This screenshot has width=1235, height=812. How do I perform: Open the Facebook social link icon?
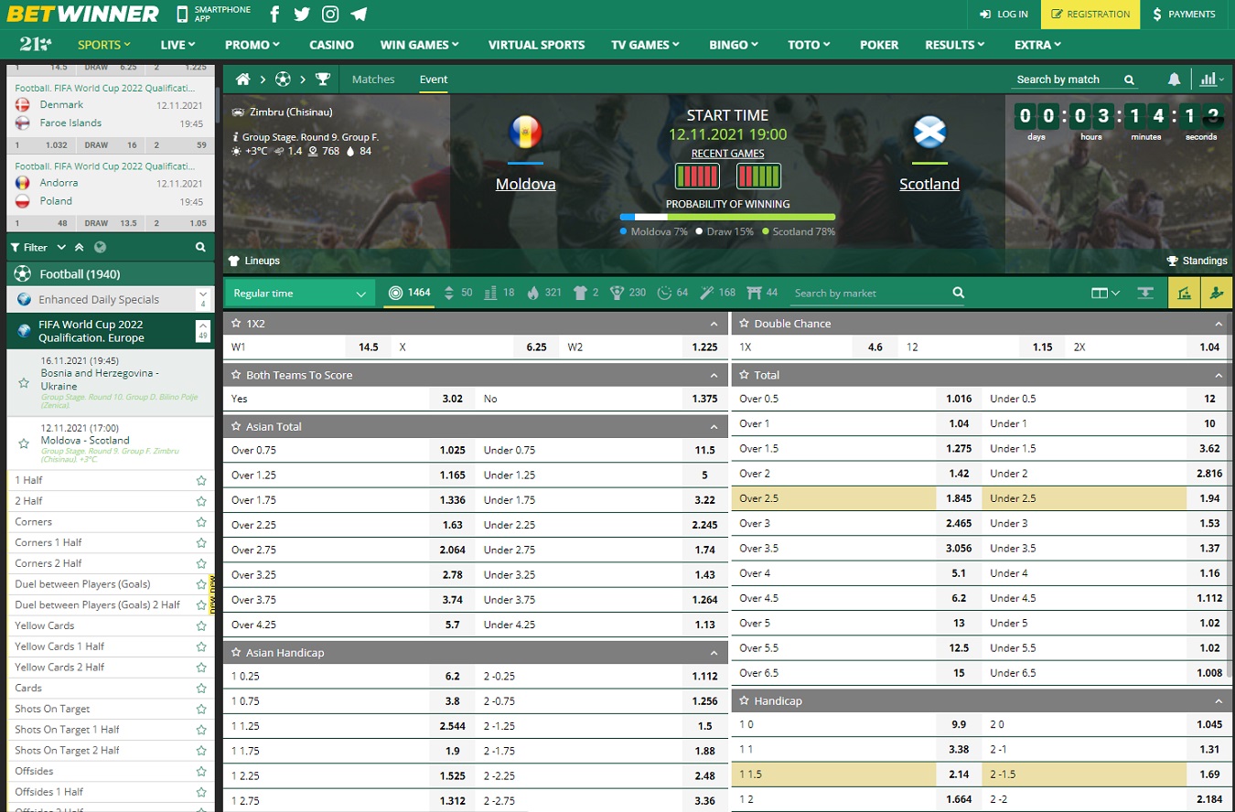[274, 15]
